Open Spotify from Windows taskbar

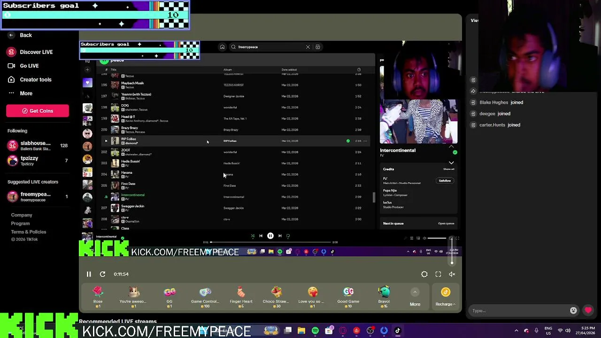tap(315, 331)
